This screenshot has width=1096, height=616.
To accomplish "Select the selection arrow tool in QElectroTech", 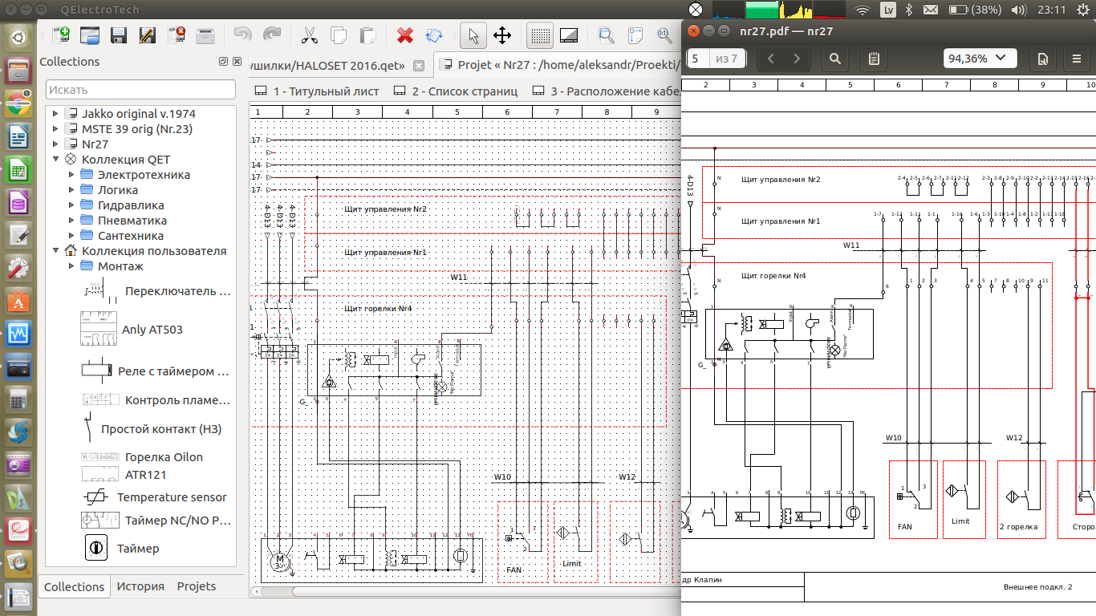I will click(x=473, y=35).
